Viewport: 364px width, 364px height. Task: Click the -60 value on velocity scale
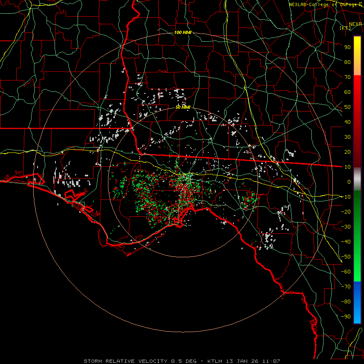click(346, 272)
